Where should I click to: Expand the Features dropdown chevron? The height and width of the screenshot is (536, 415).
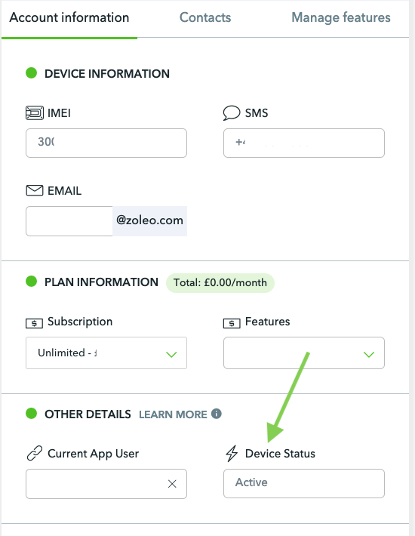tap(369, 354)
